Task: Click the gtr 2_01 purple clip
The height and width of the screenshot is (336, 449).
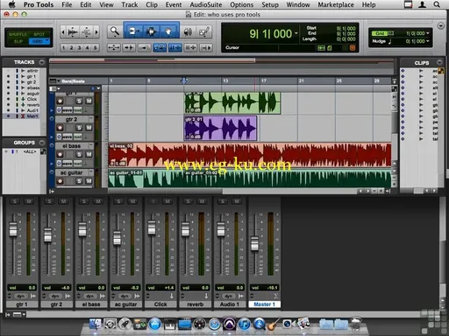Action: (220, 128)
